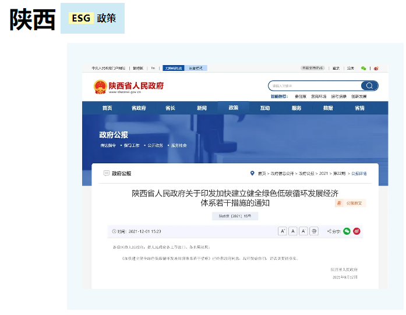Image resolution: width=406 pixels, height=315 pixels.
Task: Open the 新闻 navigation tab
Action: pyautogui.click(x=202, y=108)
